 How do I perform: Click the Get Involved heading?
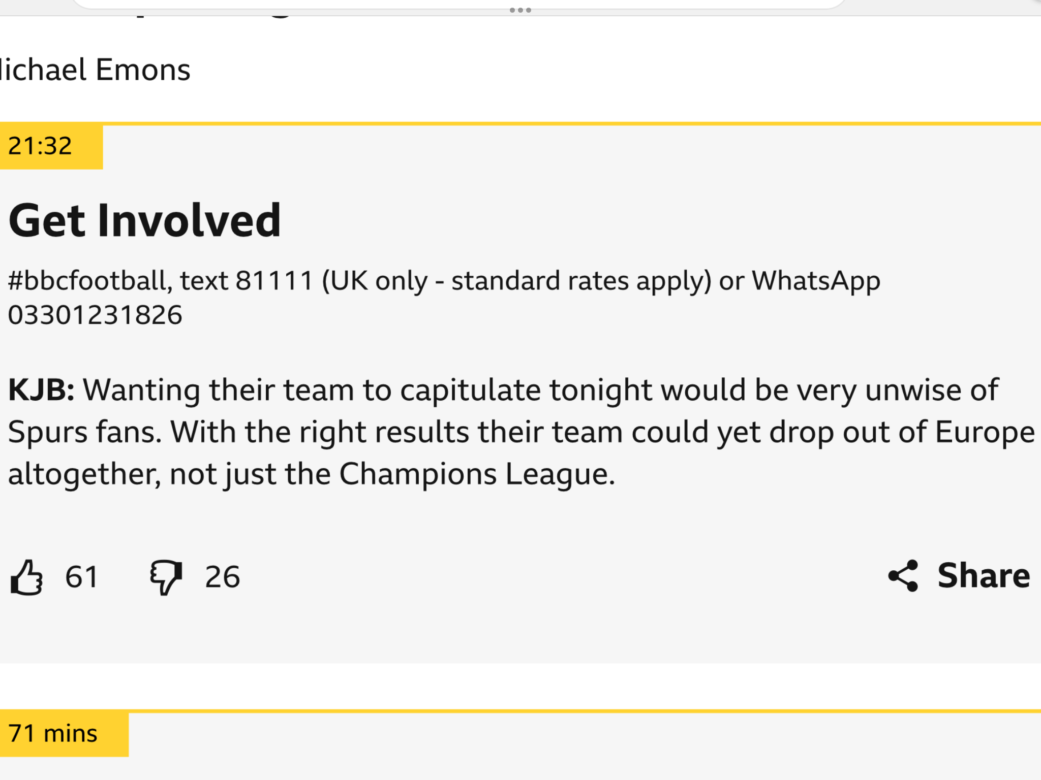pos(145,220)
